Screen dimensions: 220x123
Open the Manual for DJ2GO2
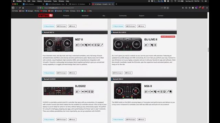[x=72, y=120]
